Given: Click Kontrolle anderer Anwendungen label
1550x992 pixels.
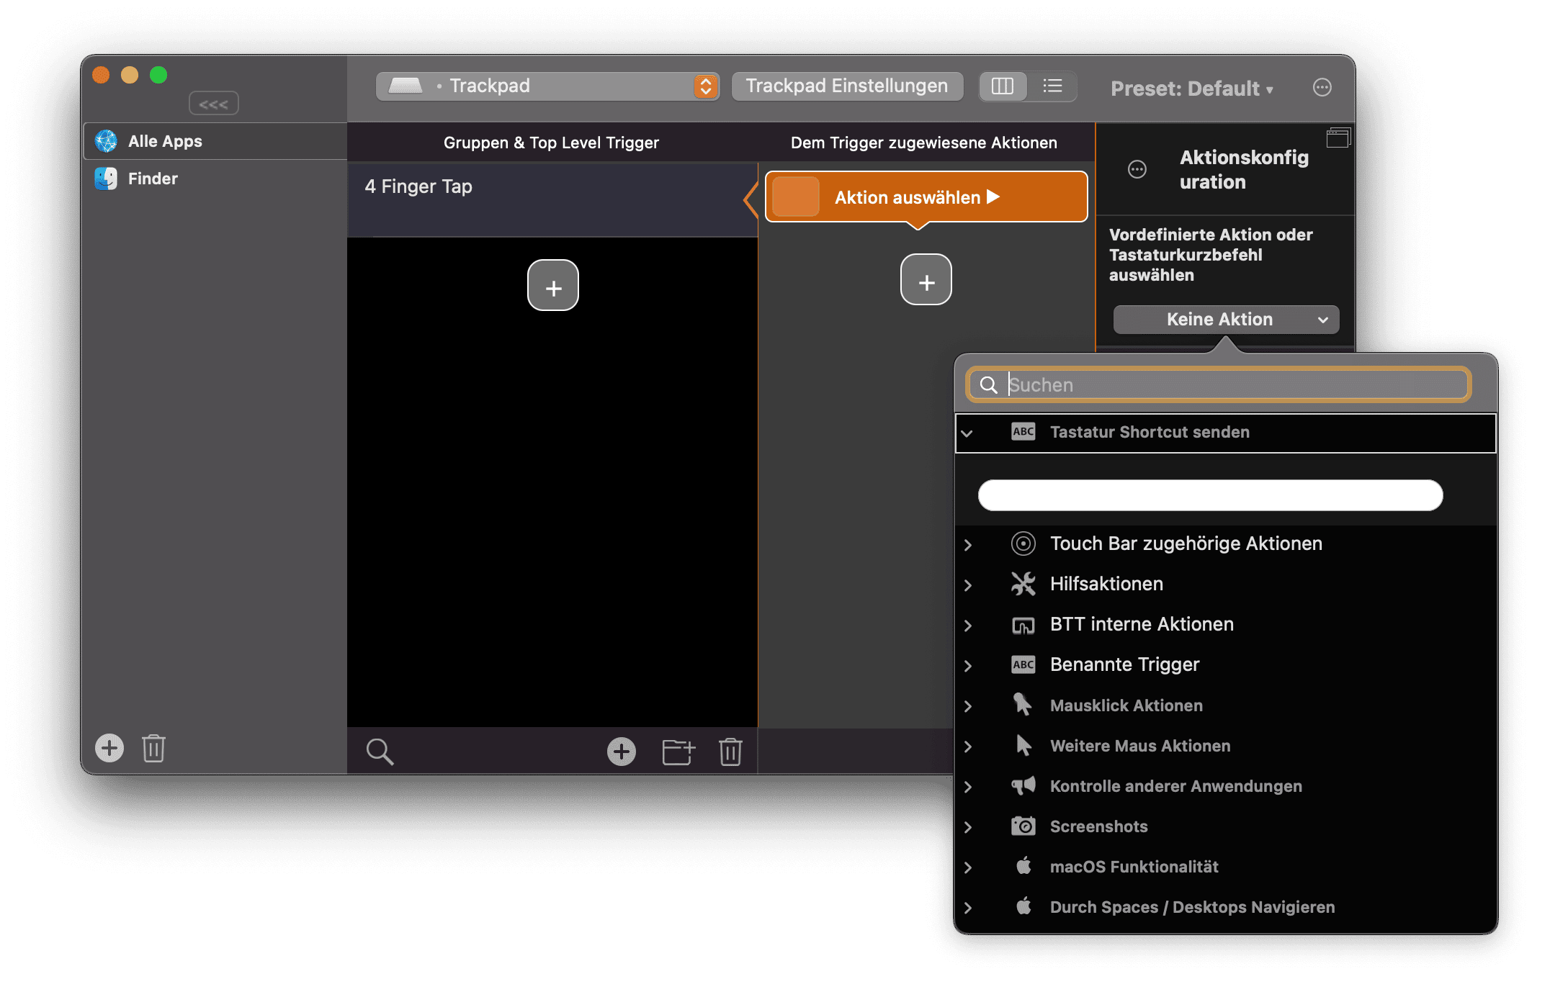Looking at the screenshot, I should click(x=1175, y=786).
